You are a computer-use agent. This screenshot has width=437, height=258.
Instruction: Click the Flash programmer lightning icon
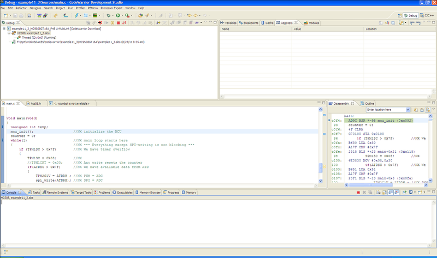coord(76,16)
